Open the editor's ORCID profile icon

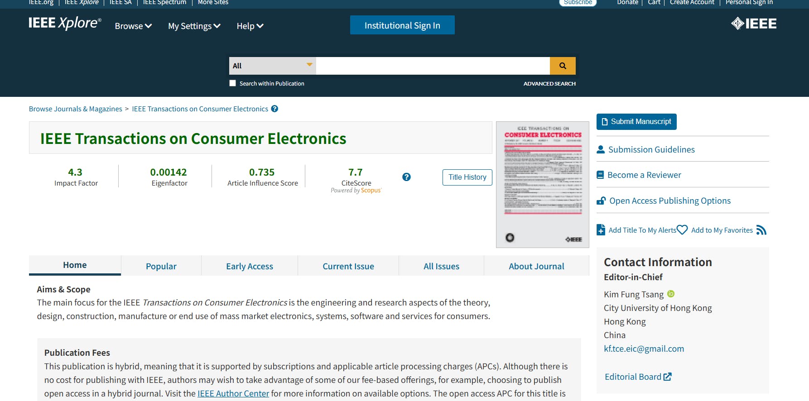pyautogui.click(x=671, y=294)
